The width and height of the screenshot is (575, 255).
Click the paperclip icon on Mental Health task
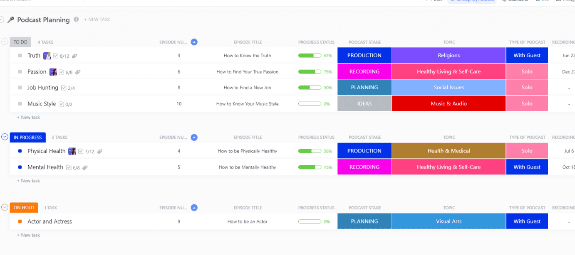point(85,168)
